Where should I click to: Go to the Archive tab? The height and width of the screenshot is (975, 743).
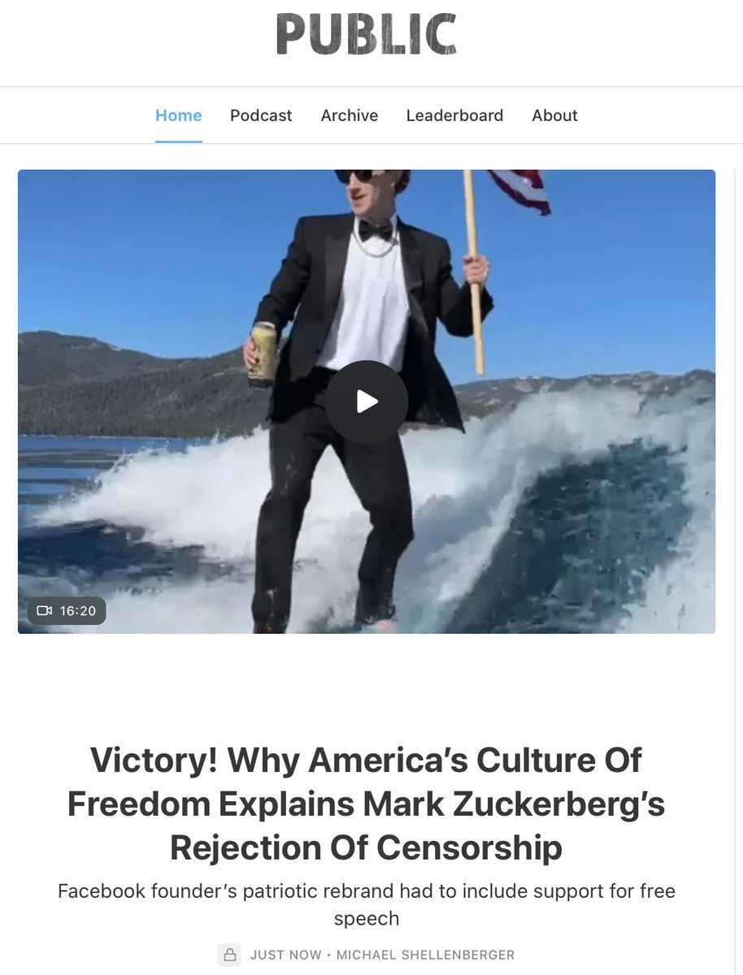click(350, 115)
